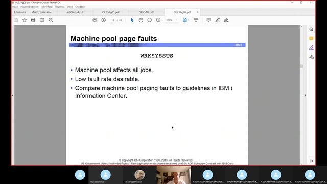Open the Подпись menu

(60, 7)
